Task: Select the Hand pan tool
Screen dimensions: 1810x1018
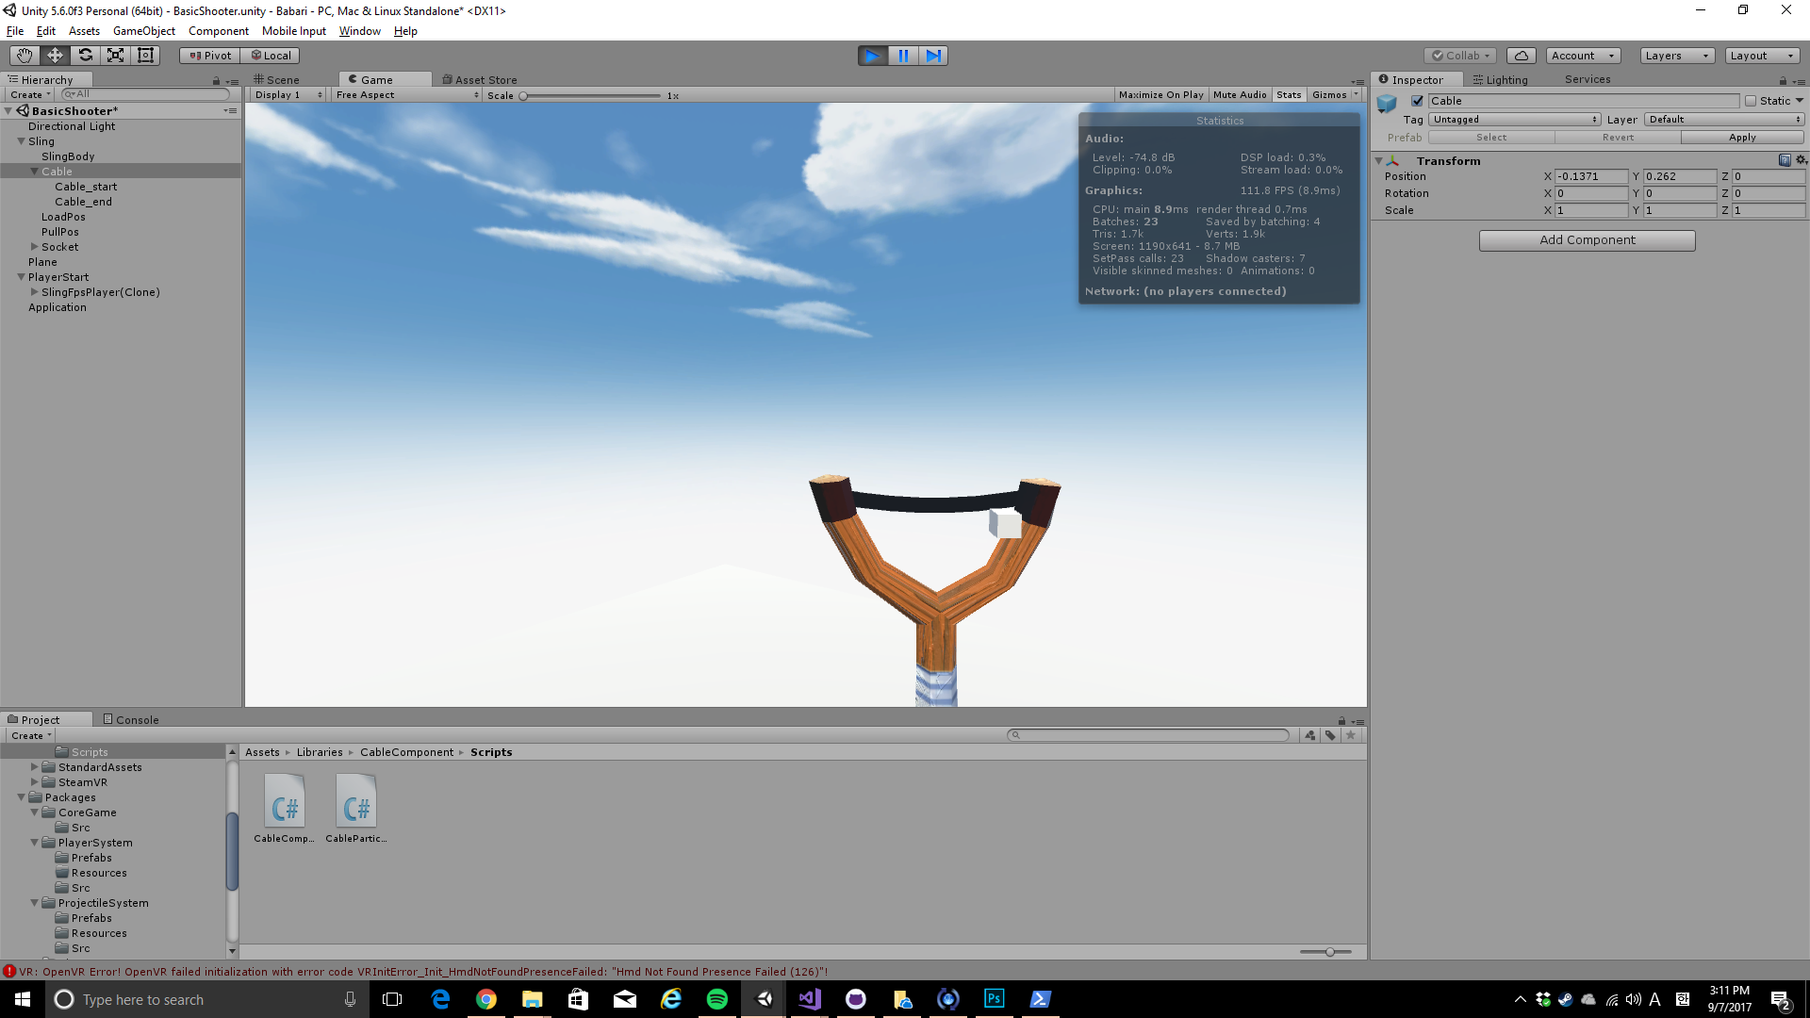Action: (x=24, y=55)
